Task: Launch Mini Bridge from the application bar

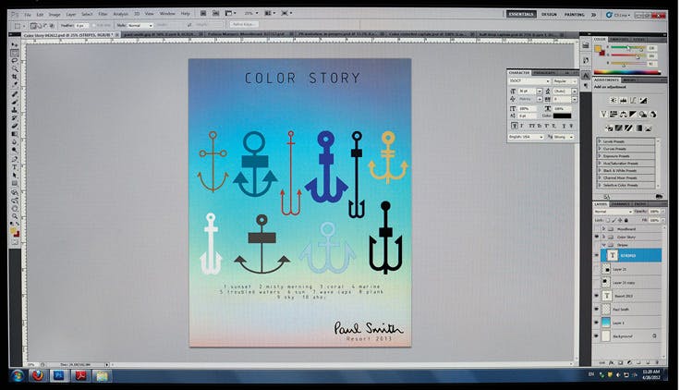Action: 215,13
